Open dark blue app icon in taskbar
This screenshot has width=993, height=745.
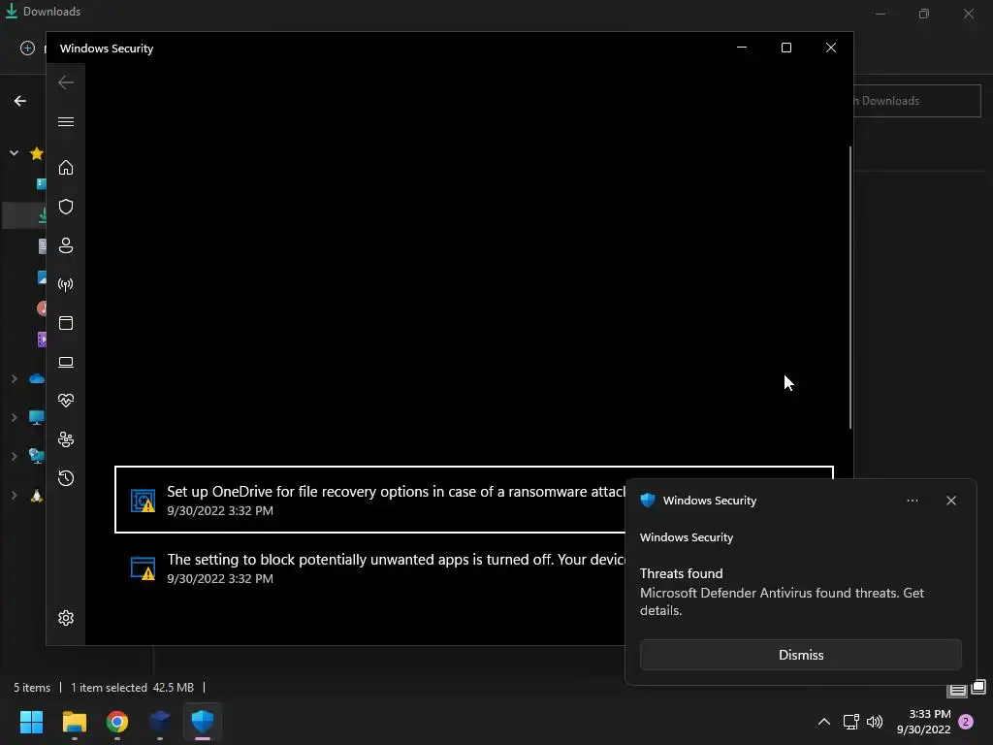[x=160, y=722]
